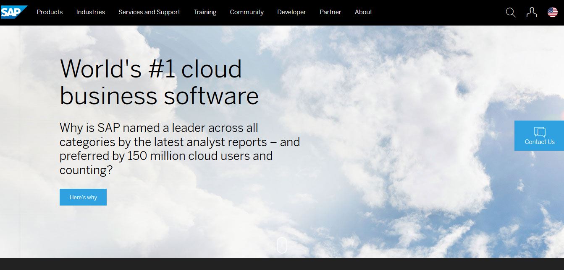The height and width of the screenshot is (270, 564).
Task: Expand the Products menu
Action: pyautogui.click(x=50, y=12)
